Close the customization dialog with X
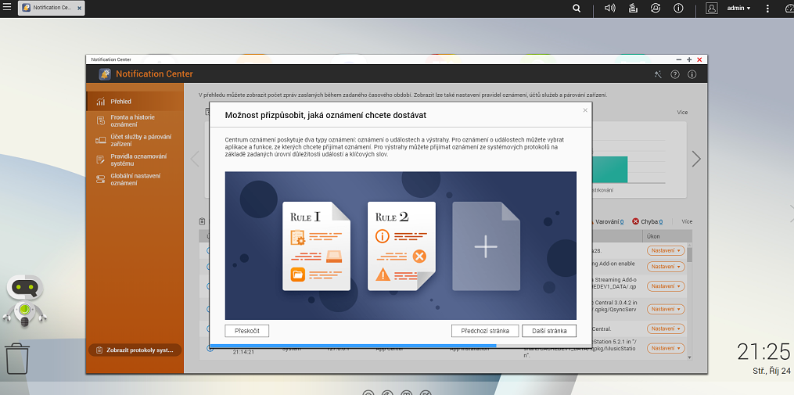794x395 pixels. 585,110
